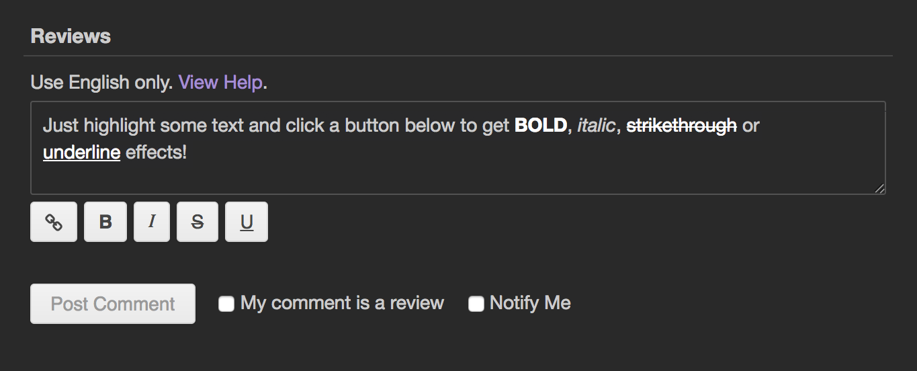Select the Reviews section heading

click(71, 36)
